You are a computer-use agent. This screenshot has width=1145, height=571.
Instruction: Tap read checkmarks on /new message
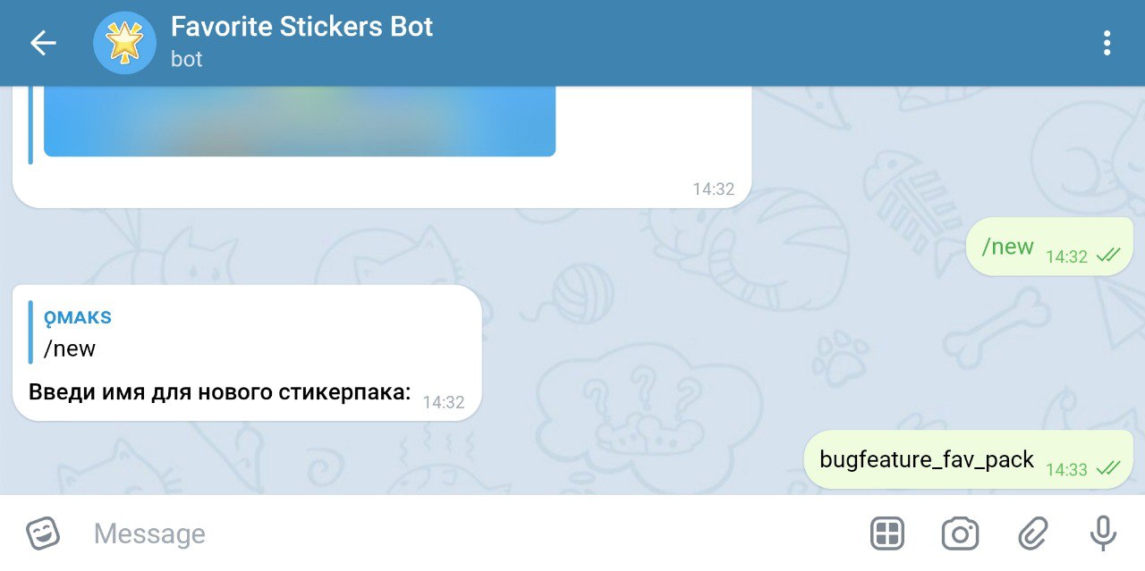point(1107,256)
